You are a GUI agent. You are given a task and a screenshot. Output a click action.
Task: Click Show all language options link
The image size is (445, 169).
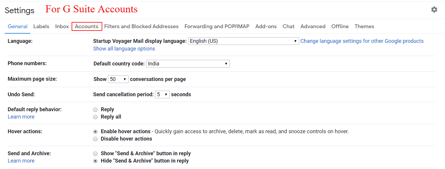(124, 49)
